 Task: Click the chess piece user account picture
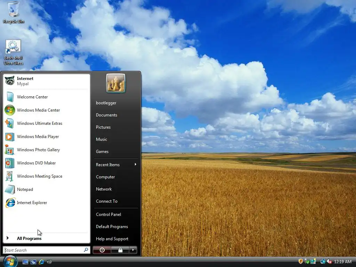tap(115, 83)
